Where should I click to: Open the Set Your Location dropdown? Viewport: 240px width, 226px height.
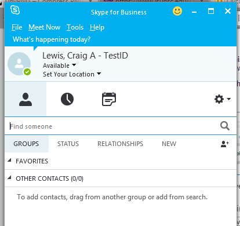72,74
